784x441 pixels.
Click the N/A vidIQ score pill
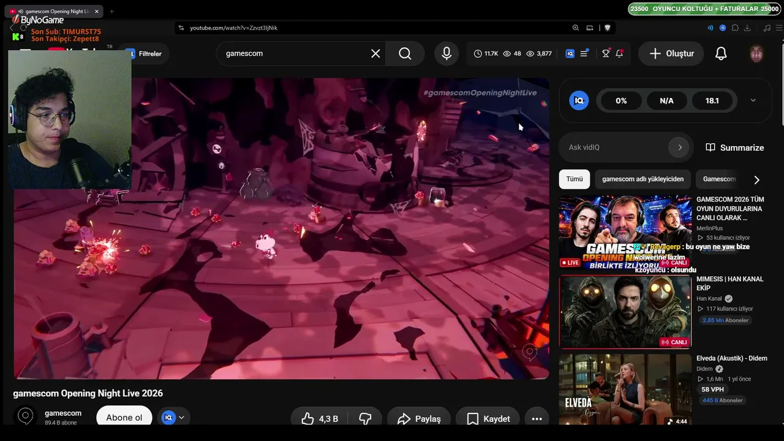[666, 100]
